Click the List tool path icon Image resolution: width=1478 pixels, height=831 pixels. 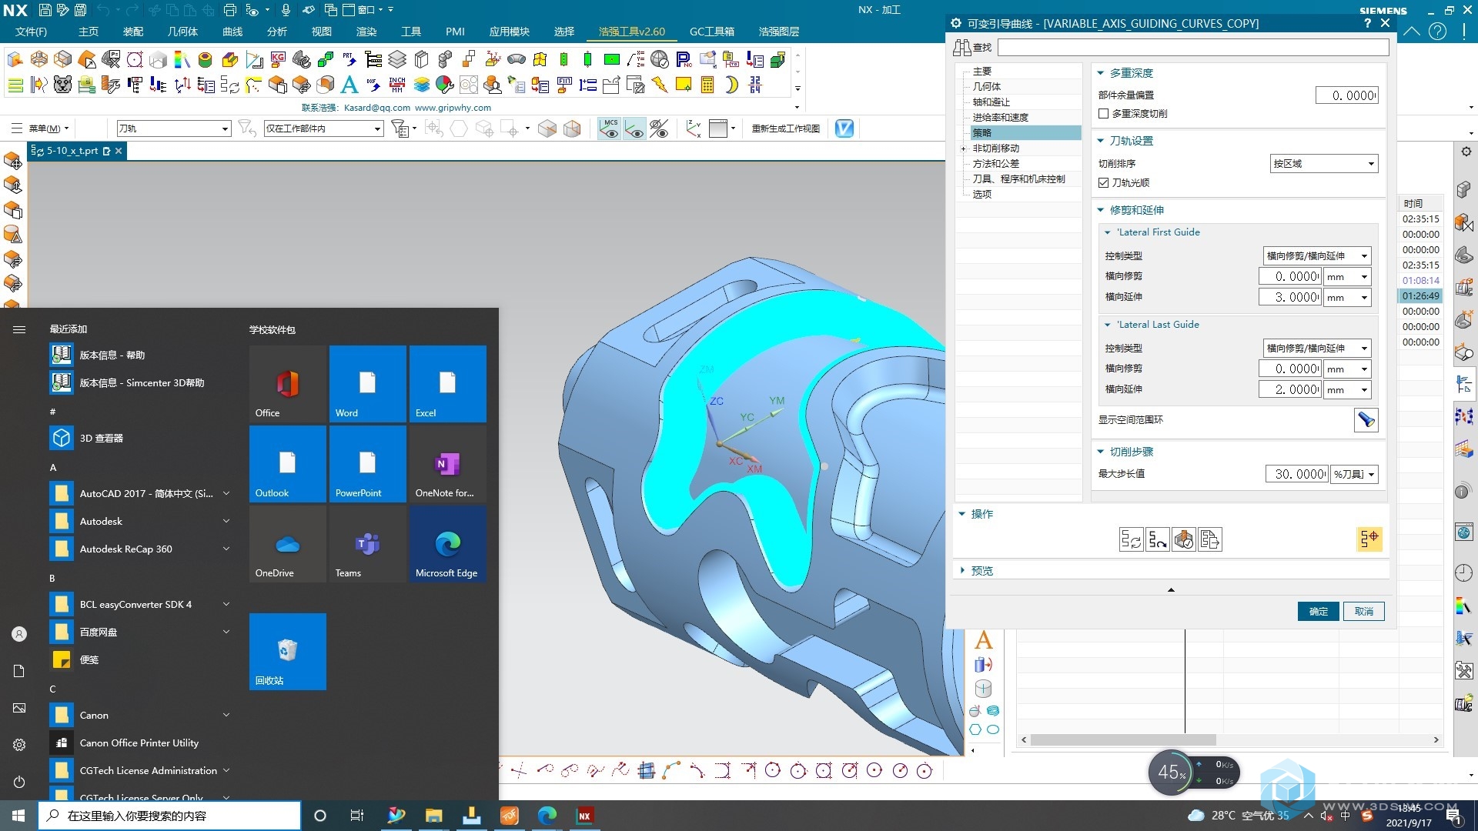click(1210, 539)
